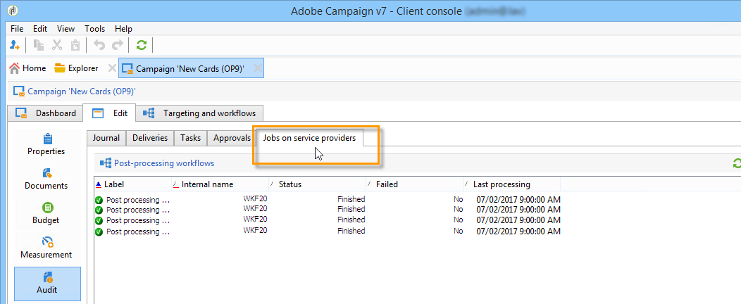Switch to the Approvals tab
The width and height of the screenshot is (741, 304).
232,138
